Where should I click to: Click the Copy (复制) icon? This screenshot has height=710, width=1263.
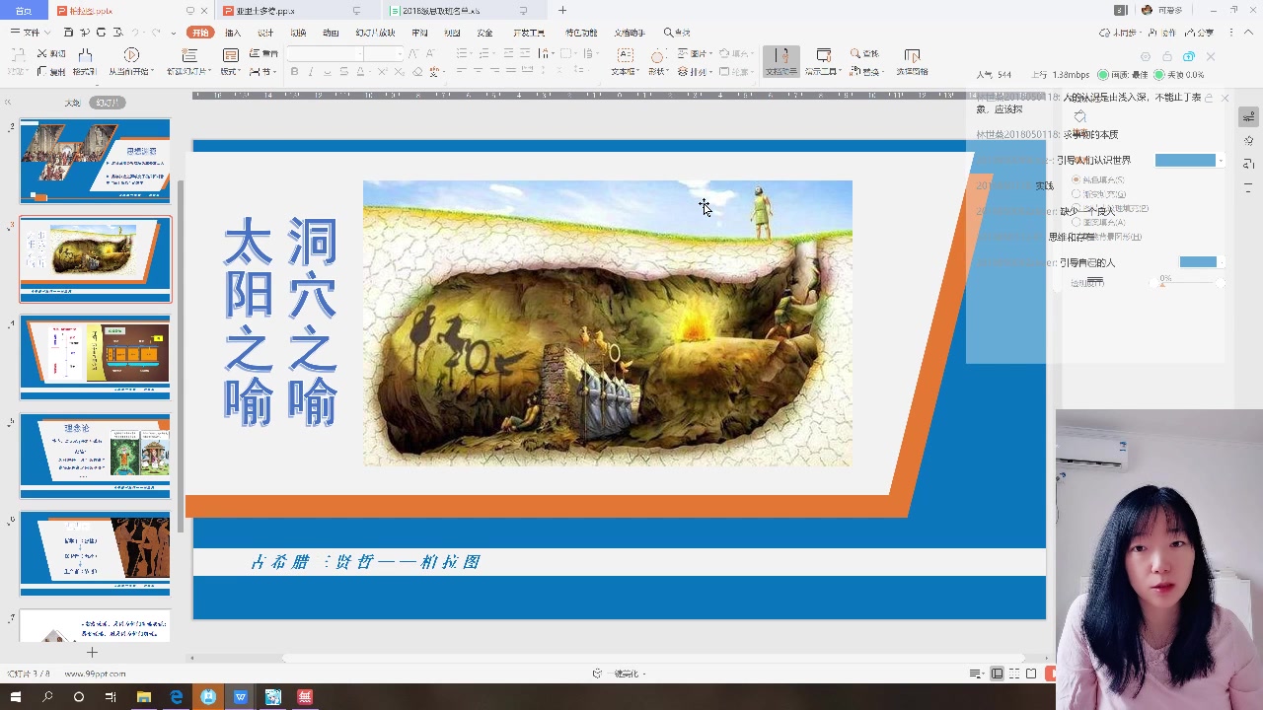[42, 71]
